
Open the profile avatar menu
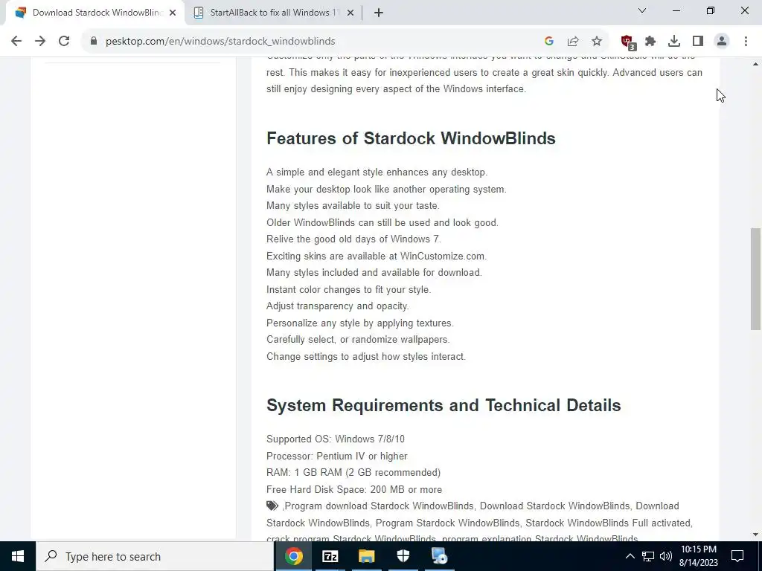pyautogui.click(x=722, y=42)
